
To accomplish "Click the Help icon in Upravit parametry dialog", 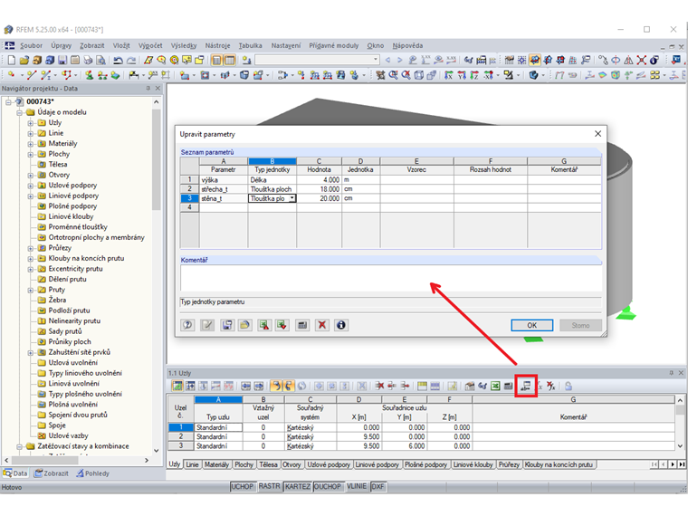I will coord(187,325).
